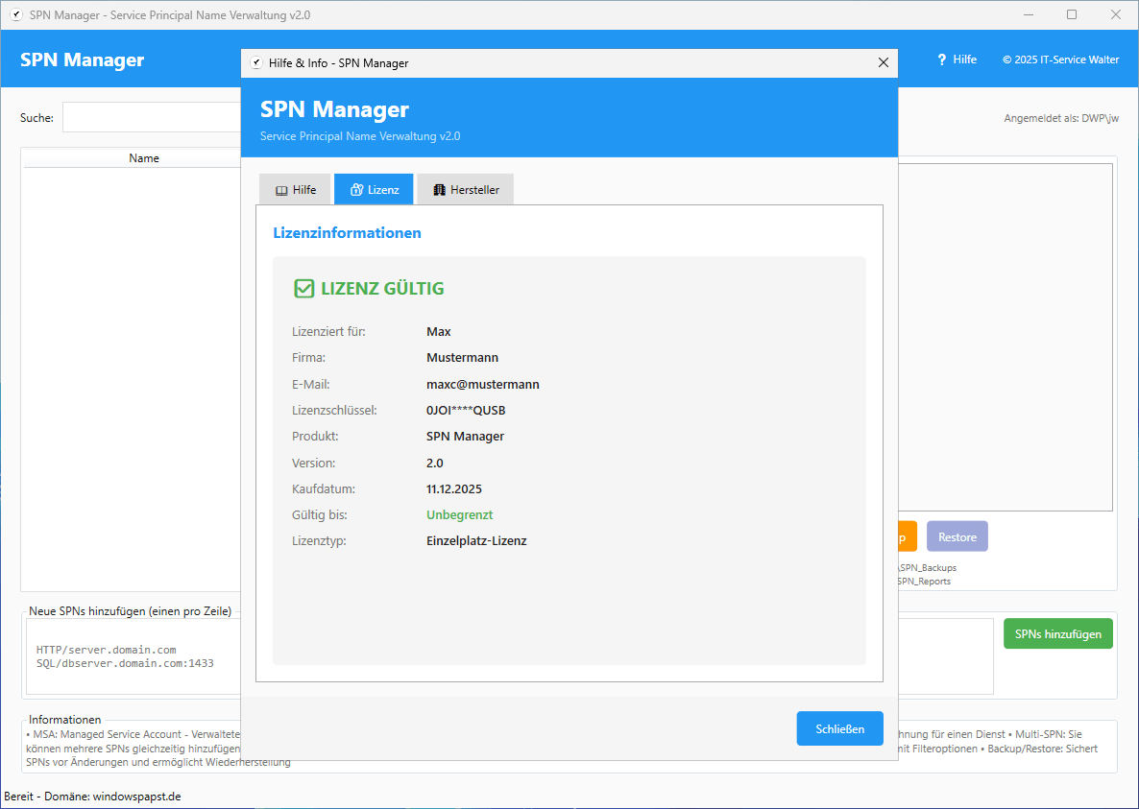The width and height of the screenshot is (1139, 809).
Task: Focus the Suche search field
Action: click(x=151, y=118)
